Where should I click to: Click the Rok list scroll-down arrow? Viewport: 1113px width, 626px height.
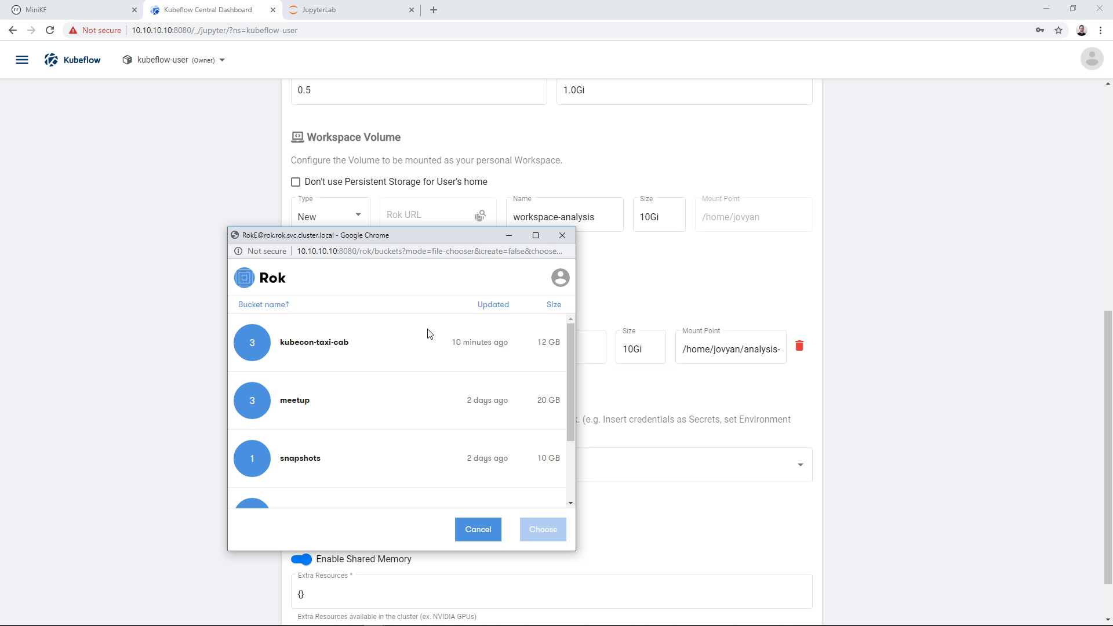[571, 503]
